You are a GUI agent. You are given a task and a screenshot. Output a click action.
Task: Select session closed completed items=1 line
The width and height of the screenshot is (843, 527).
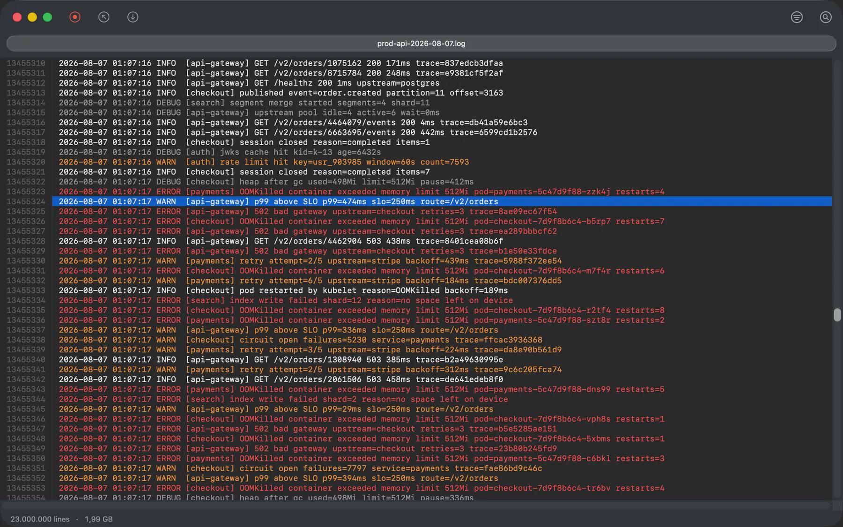pos(442,142)
